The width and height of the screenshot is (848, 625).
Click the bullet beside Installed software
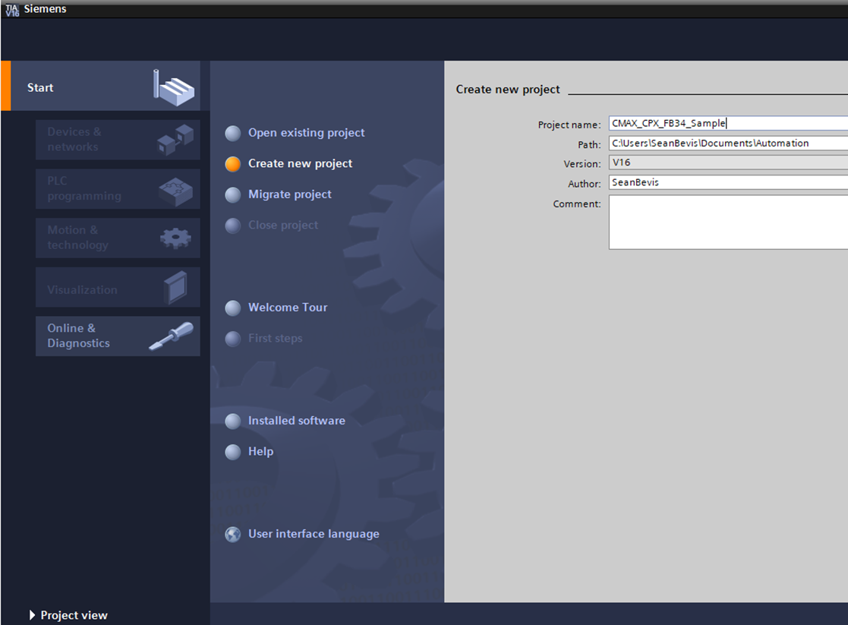click(x=232, y=421)
